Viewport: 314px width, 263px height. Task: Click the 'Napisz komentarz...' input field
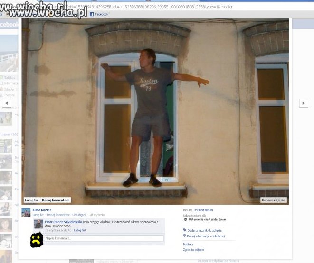[104, 238]
